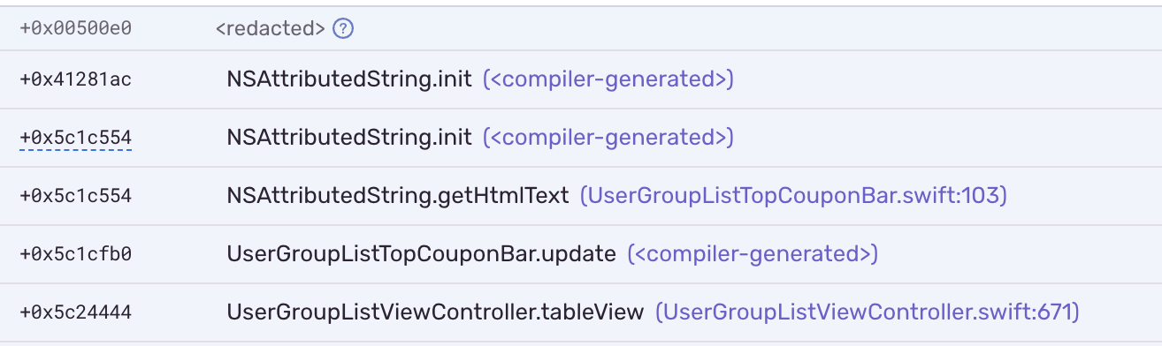
Task: Select the redacted stack frame label
Action: tap(271, 28)
